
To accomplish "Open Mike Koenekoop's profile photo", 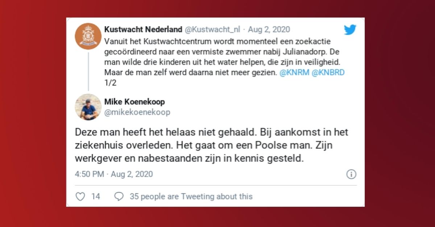I will [x=88, y=107].
